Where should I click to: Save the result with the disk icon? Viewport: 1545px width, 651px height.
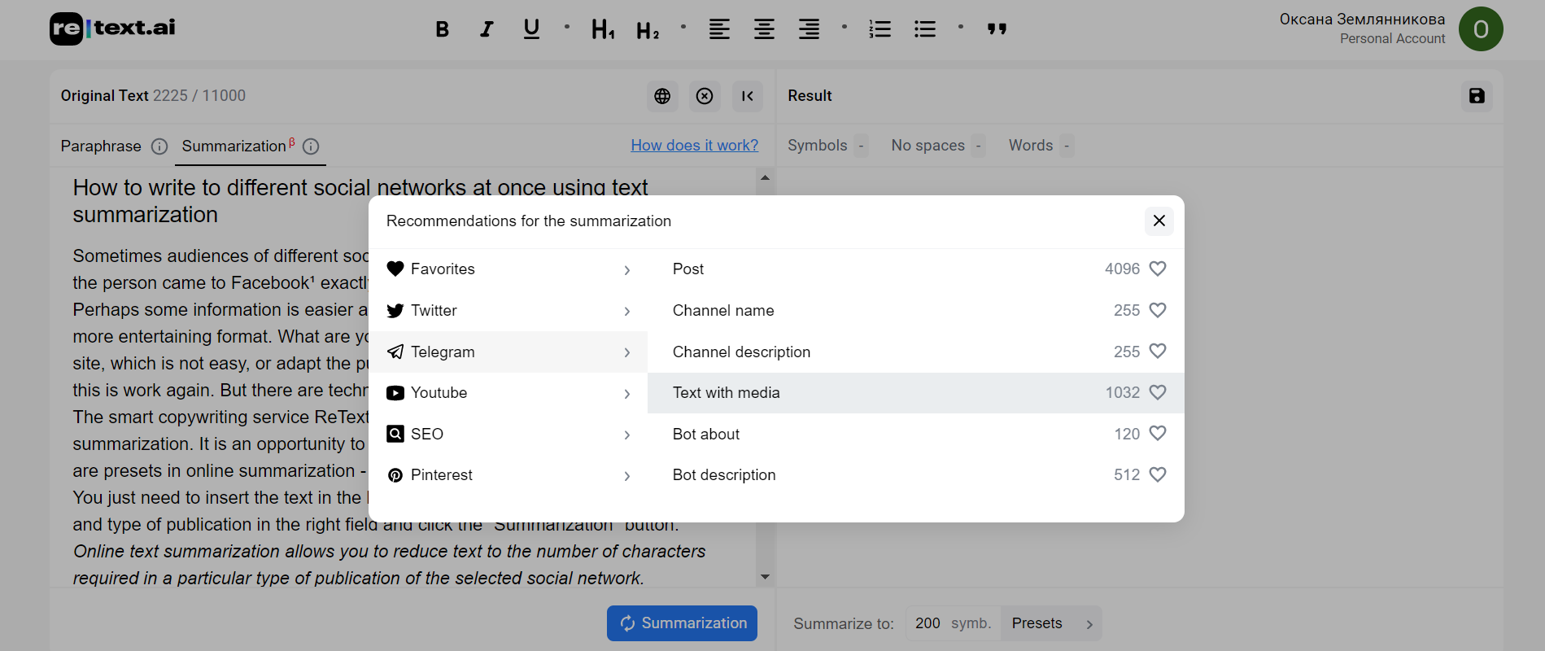click(1477, 96)
